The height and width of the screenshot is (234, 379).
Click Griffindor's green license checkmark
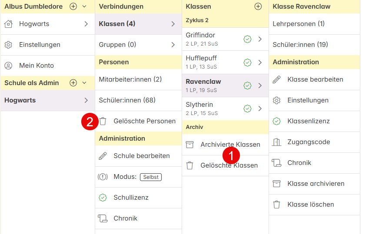coord(247,39)
